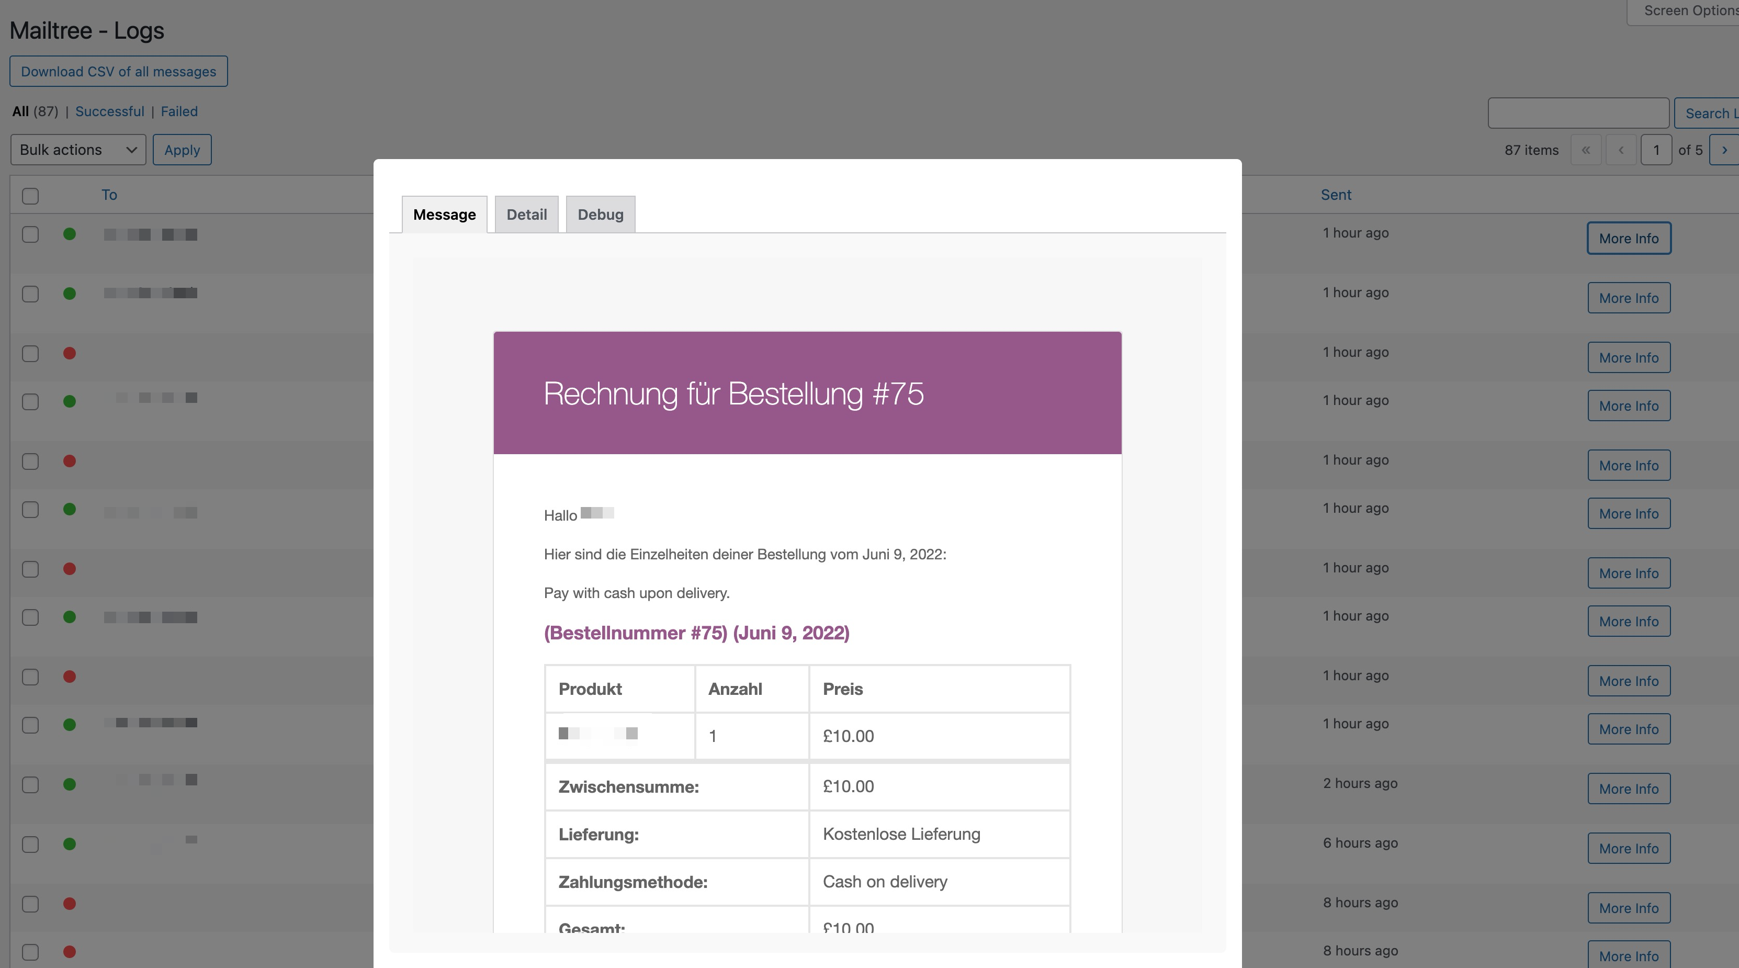
Task: Check the sixth log row checkbox
Action: point(30,510)
